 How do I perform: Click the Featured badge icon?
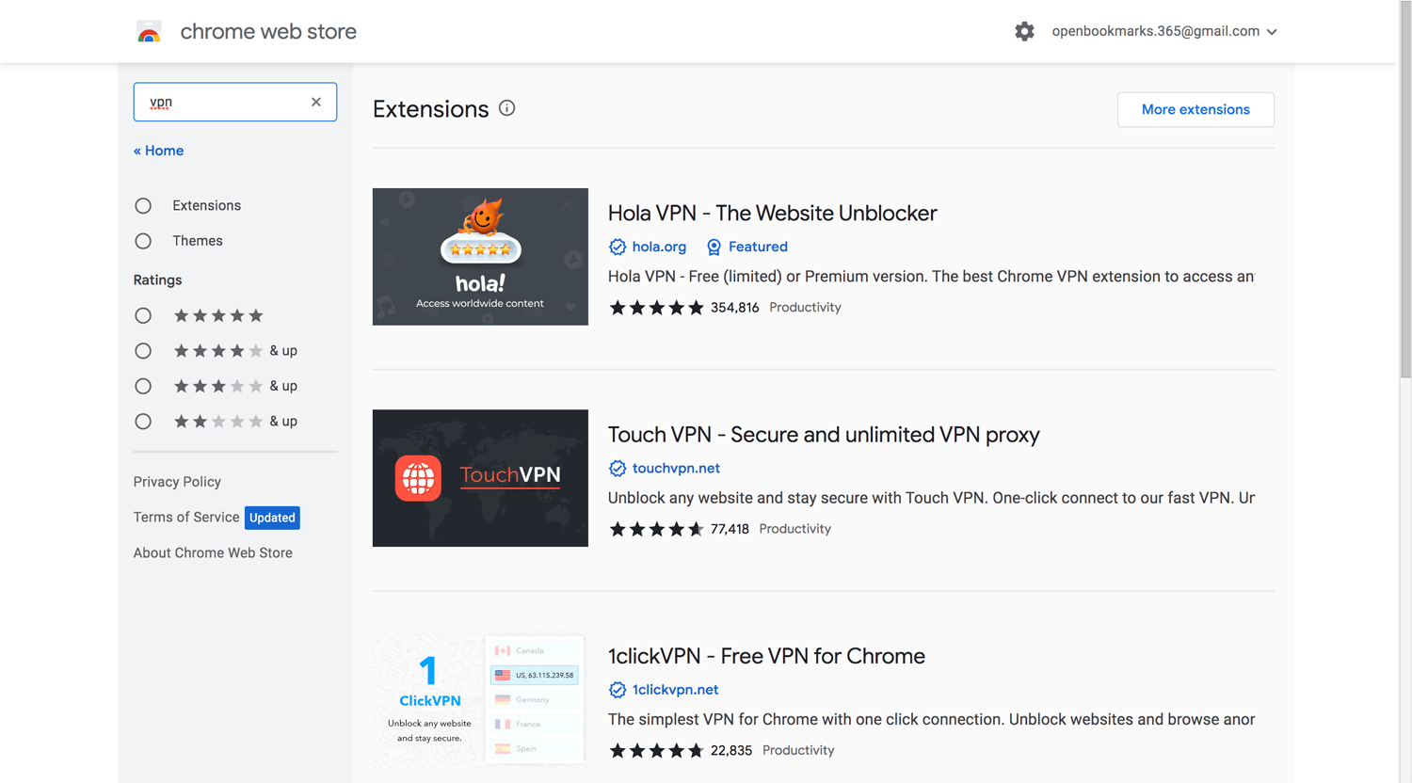point(714,247)
